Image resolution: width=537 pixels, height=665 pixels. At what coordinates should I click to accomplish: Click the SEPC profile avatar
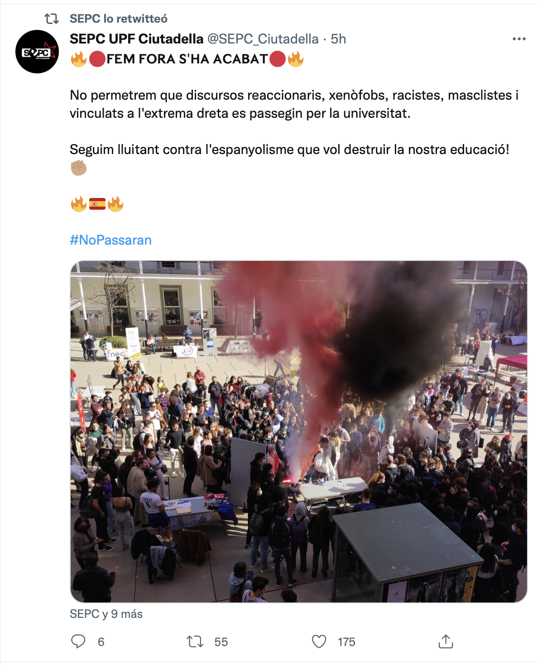[x=37, y=52]
